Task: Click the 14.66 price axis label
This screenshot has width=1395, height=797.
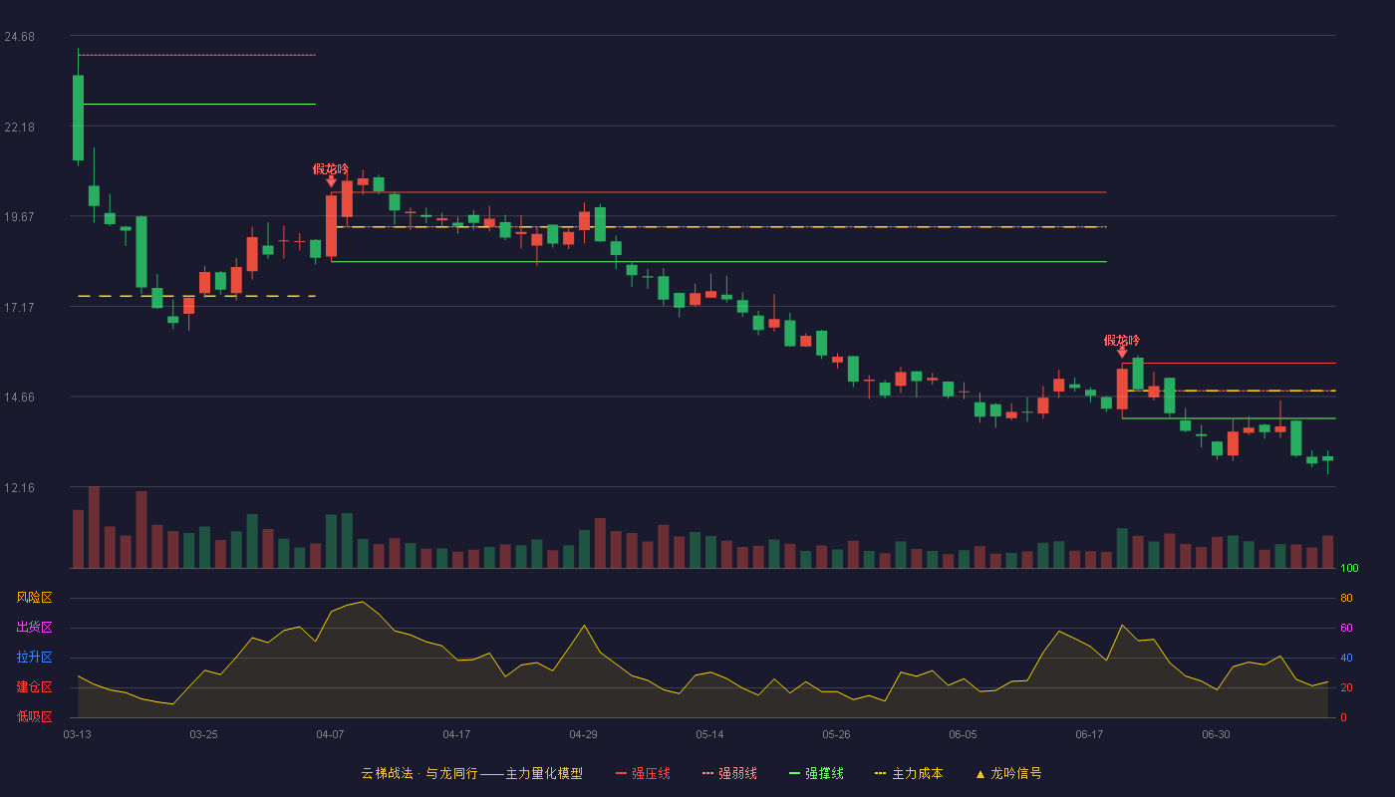Action: click(x=19, y=397)
